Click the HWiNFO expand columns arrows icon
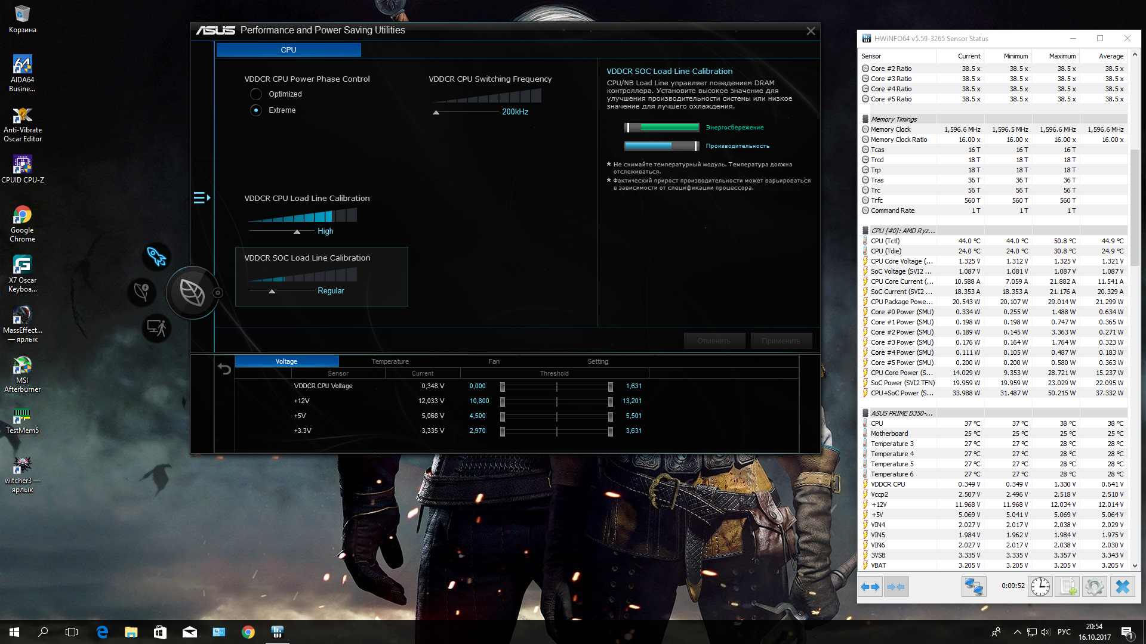 (870, 587)
